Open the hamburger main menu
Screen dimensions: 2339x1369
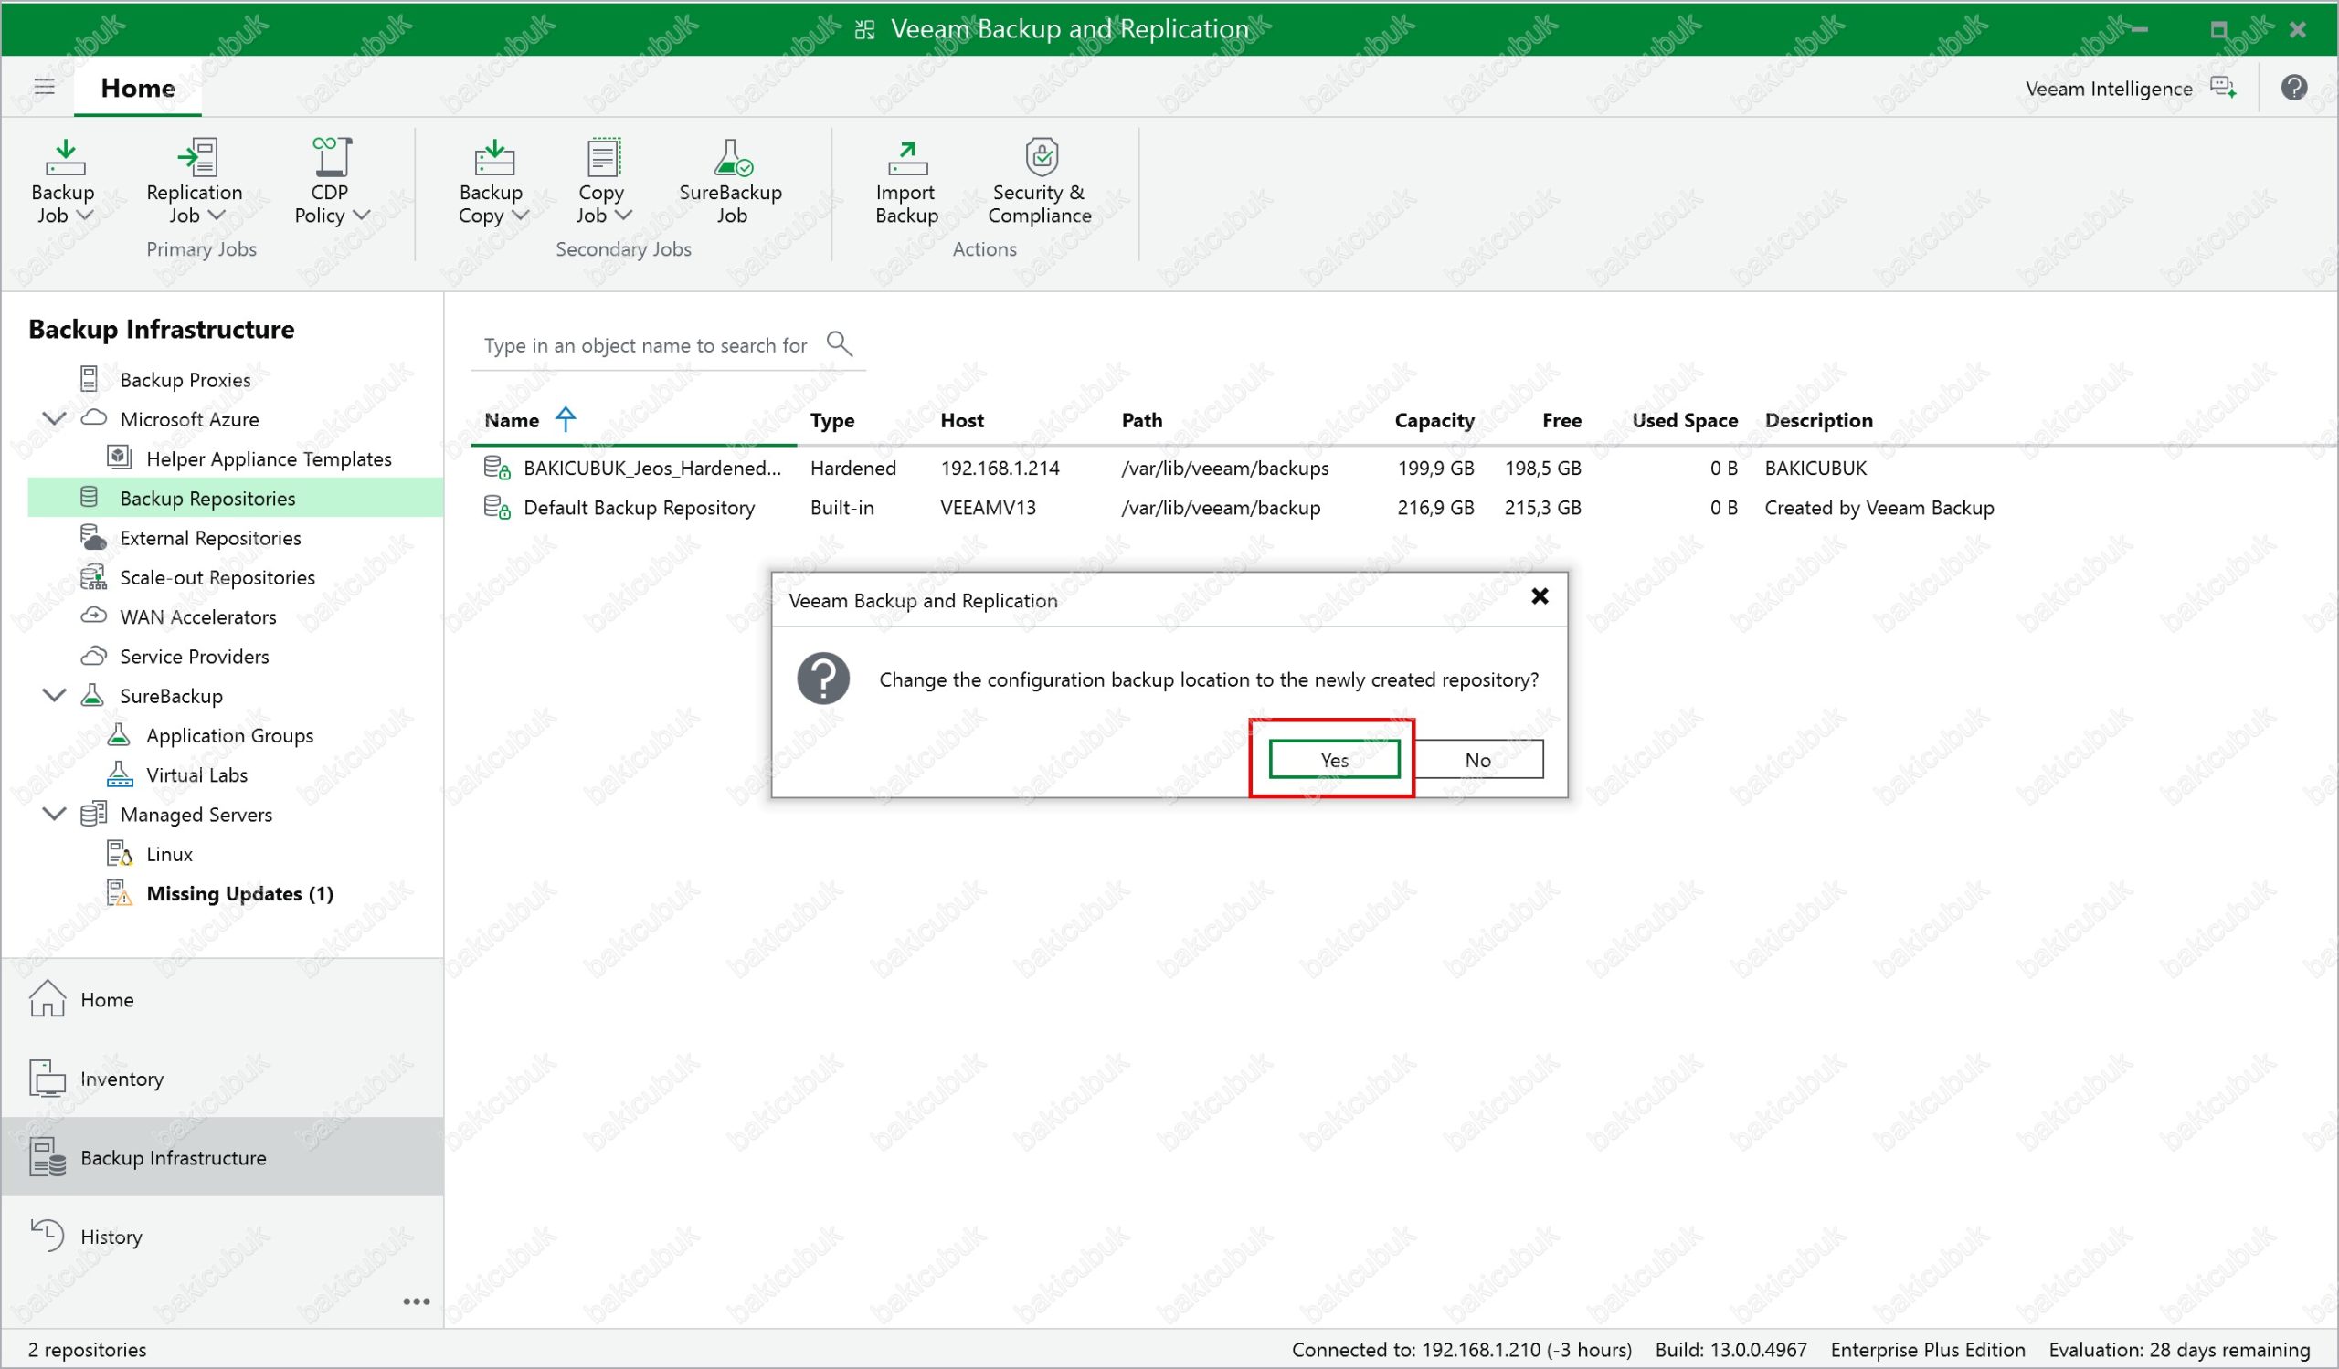(x=44, y=87)
